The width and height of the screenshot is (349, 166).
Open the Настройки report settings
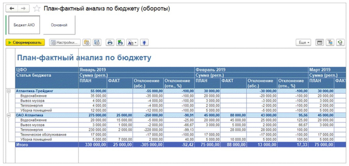pyautogui.click(x=65, y=43)
